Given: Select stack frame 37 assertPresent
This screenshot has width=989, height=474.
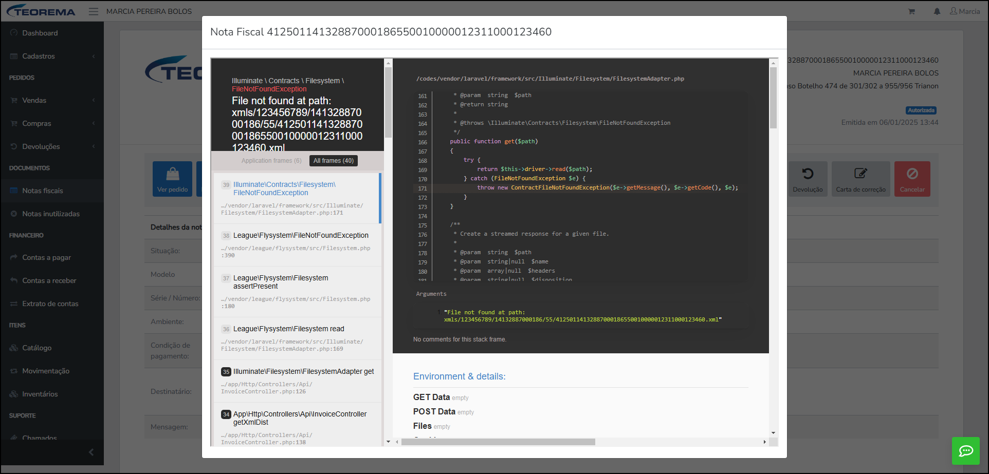Looking at the screenshot, I should (297, 292).
